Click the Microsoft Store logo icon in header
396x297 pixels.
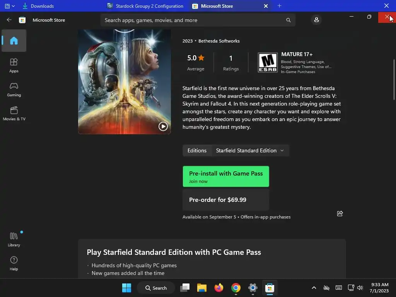pos(22,20)
